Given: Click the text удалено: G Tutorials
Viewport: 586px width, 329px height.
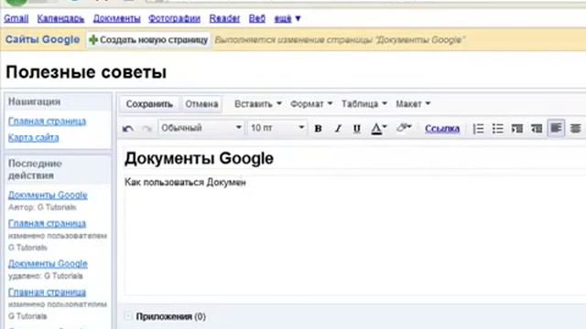Looking at the screenshot, I should [45, 276].
